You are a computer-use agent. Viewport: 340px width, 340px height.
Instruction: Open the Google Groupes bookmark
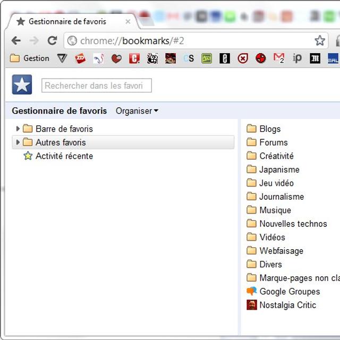pyautogui.click(x=289, y=292)
